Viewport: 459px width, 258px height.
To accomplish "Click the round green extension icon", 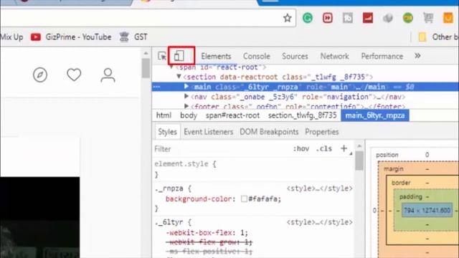I will 408,18.
